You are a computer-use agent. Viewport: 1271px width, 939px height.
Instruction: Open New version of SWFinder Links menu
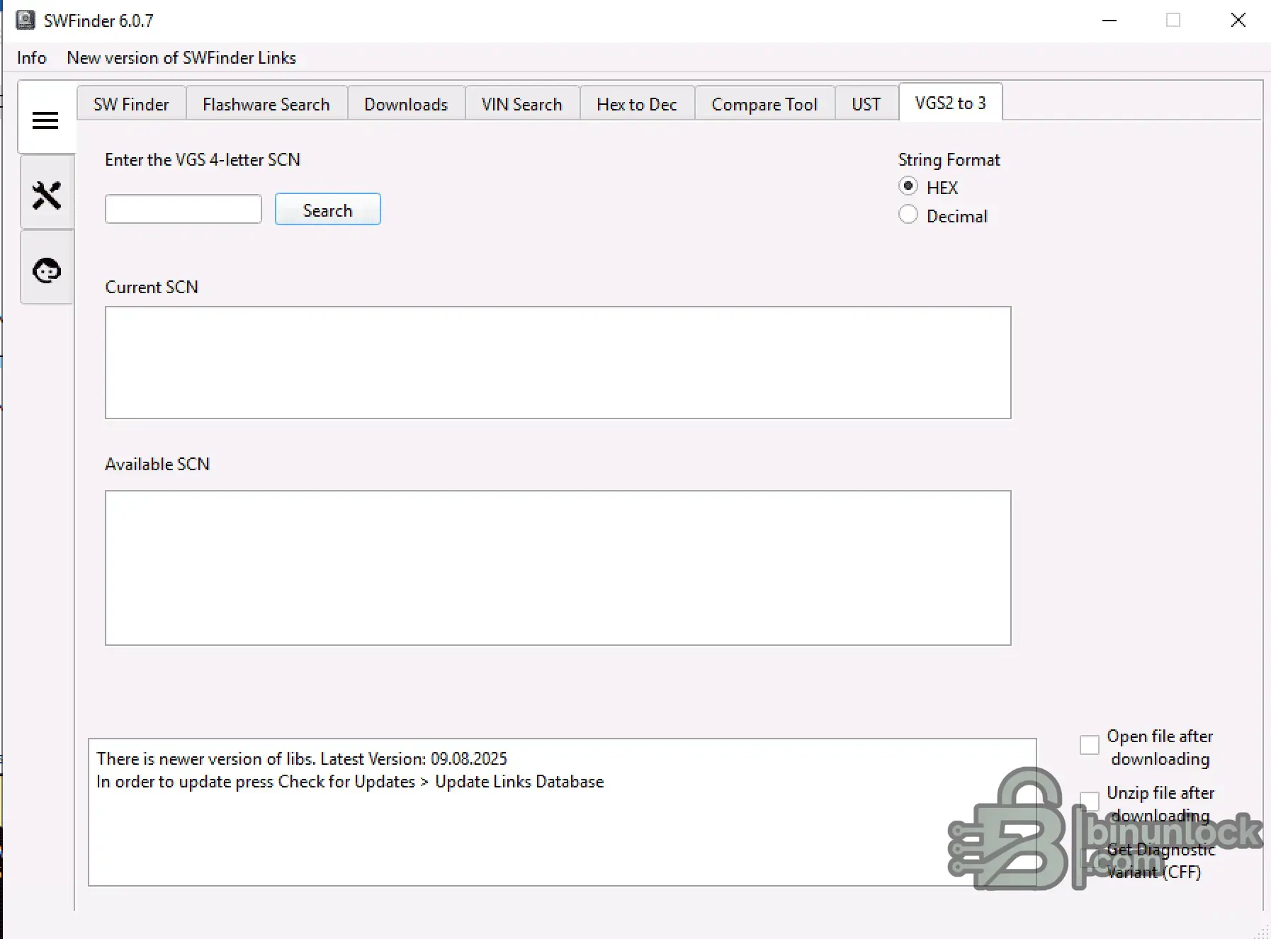coord(181,58)
